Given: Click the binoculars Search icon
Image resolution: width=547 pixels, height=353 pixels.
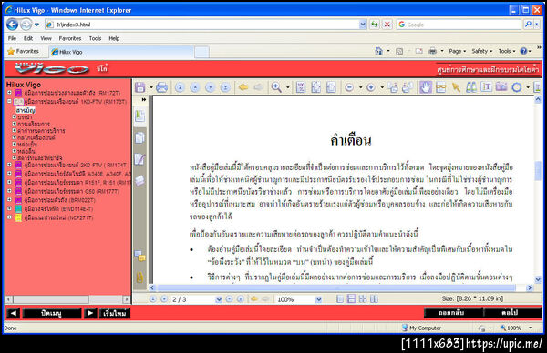Looking at the screenshot, I should [471, 87].
